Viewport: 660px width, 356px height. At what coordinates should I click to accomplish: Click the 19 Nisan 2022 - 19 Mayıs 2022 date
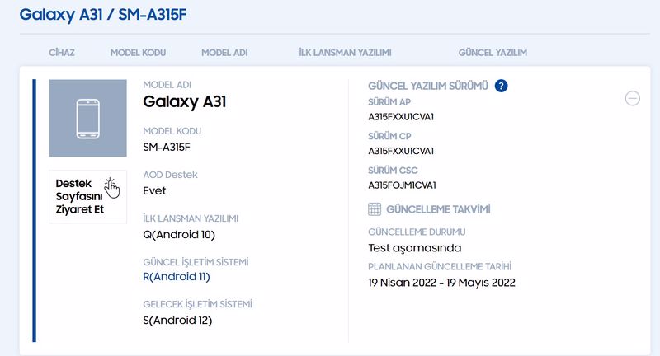441,283
